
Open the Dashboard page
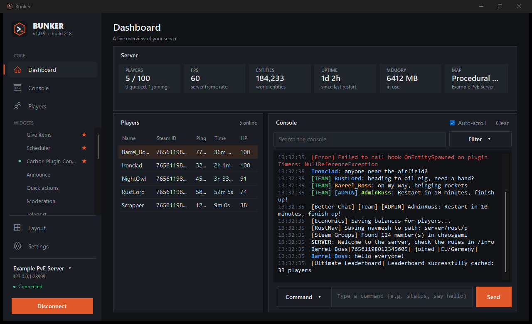(52, 70)
